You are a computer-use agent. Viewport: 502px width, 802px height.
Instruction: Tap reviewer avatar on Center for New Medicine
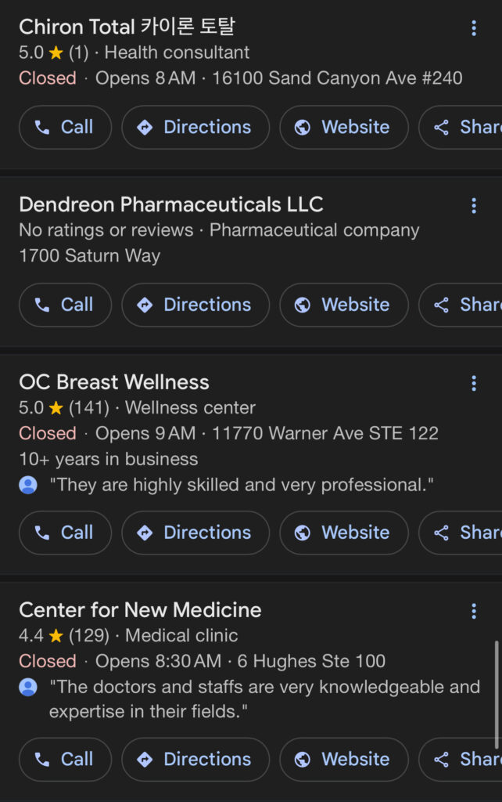pyautogui.click(x=28, y=688)
